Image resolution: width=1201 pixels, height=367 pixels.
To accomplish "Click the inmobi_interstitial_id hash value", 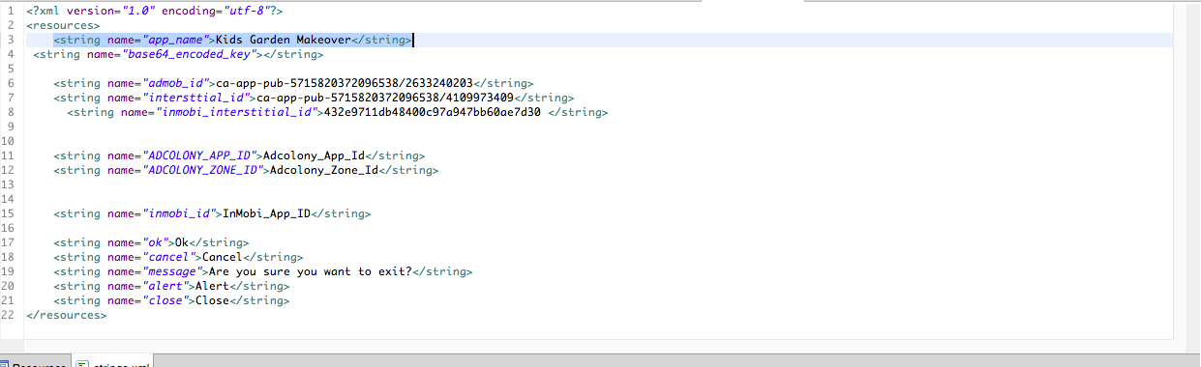I will [432, 112].
